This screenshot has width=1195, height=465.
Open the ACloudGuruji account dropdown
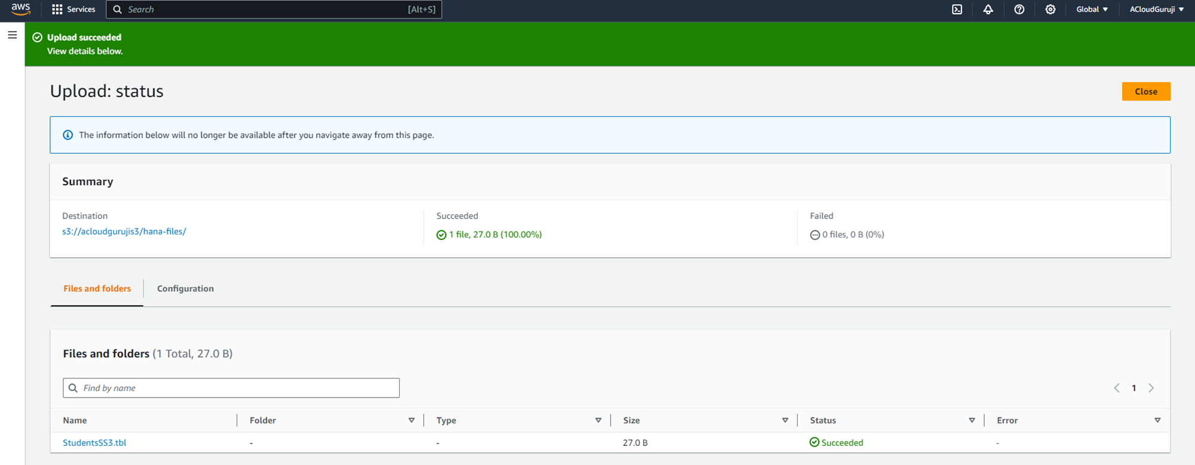point(1156,10)
